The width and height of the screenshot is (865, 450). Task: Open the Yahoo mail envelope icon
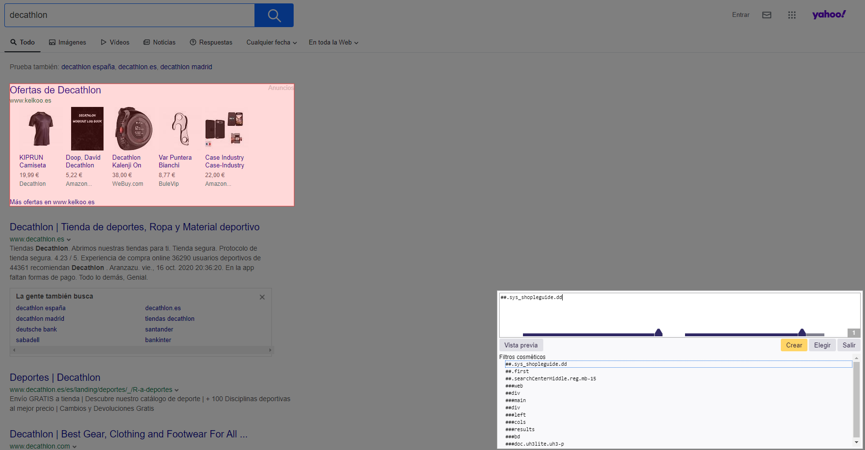pyautogui.click(x=767, y=15)
